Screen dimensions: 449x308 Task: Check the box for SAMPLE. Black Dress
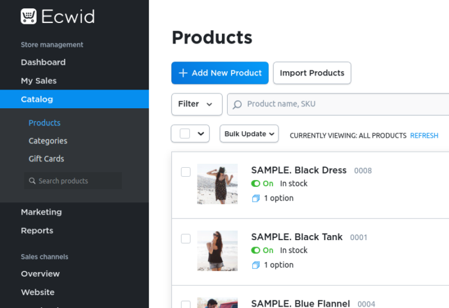(x=186, y=172)
